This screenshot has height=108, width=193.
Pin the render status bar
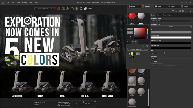[95, 102]
